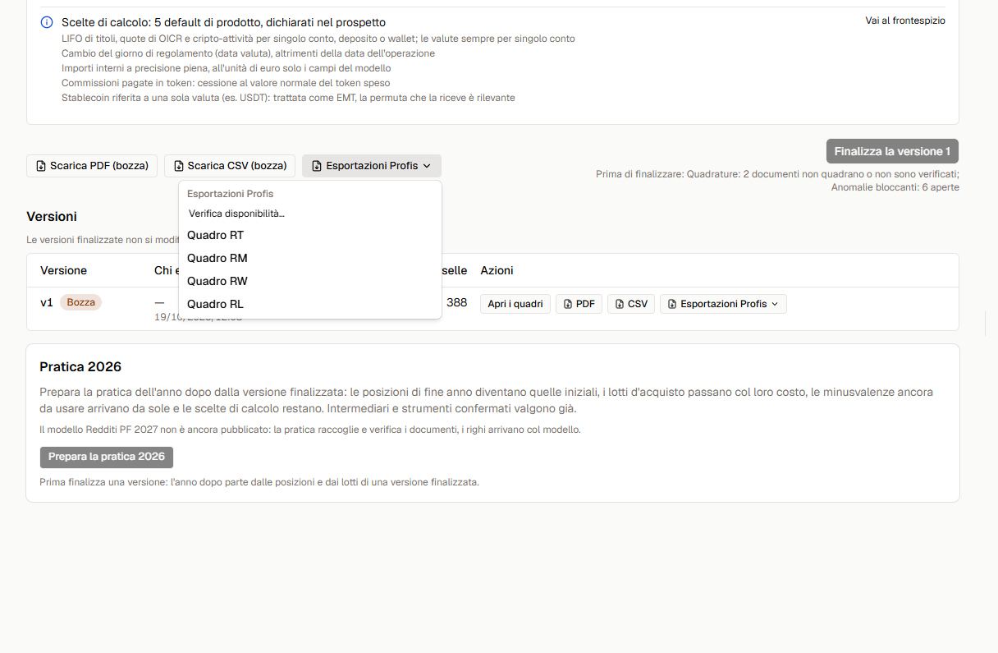Click the Prepara la pratica 2026 button
Image resolution: width=998 pixels, height=653 pixels.
[x=107, y=457]
